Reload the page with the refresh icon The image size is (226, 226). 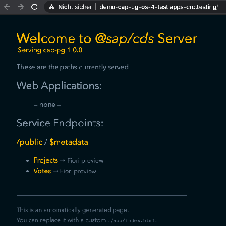point(34,7)
